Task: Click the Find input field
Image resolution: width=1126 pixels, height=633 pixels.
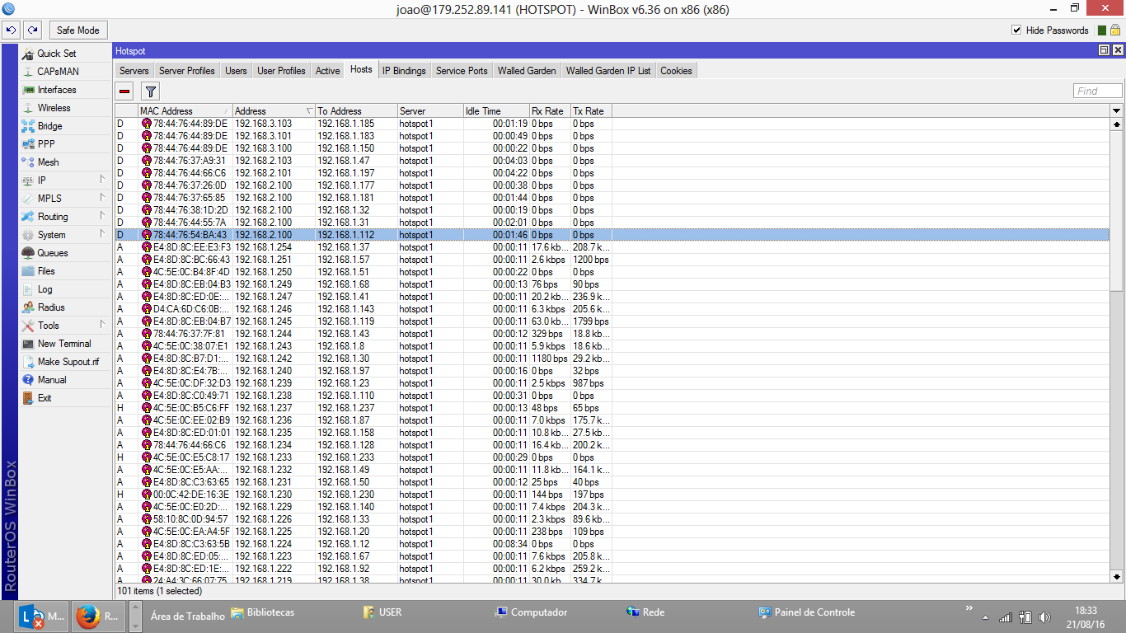Action: tap(1097, 91)
